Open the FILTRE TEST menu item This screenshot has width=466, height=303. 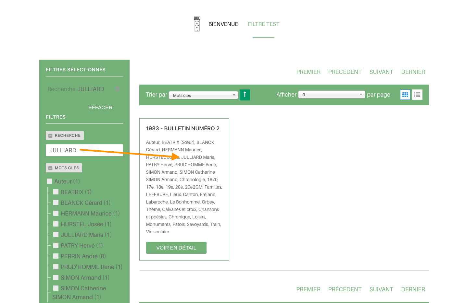click(264, 24)
